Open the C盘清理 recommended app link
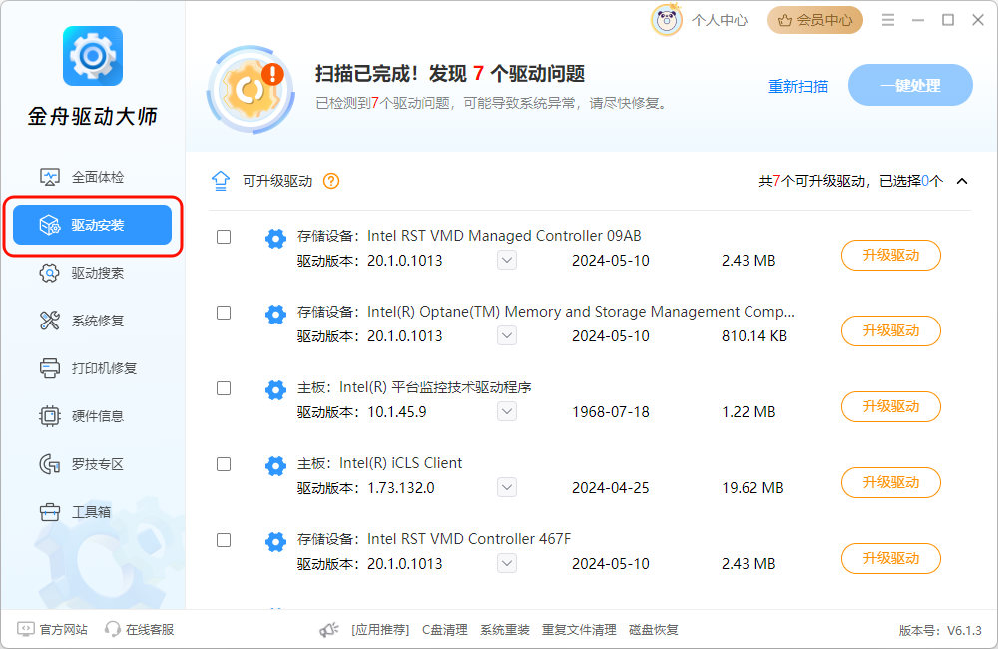Image resolution: width=998 pixels, height=649 pixels. coord(445,630)
